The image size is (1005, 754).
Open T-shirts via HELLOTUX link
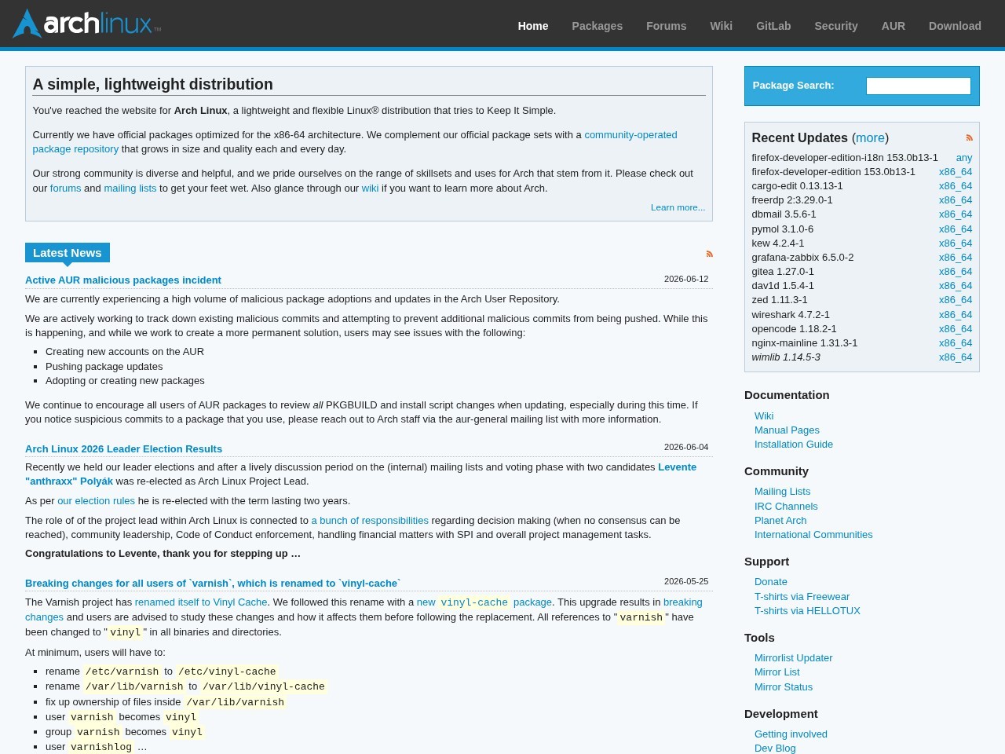pyautogui.click(x=807, y=611)
